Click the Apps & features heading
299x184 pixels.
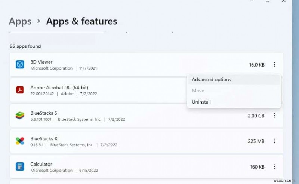(x=81, y=21)
